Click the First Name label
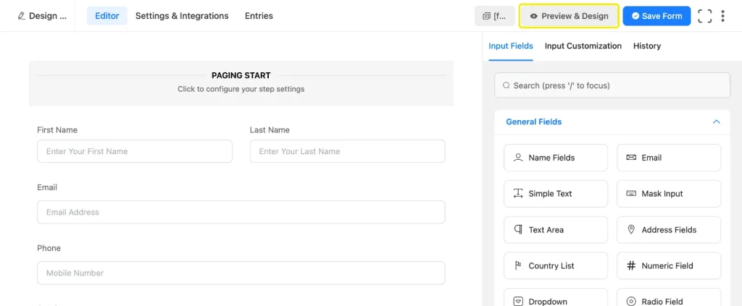742x306 pixels. (x=57, y=130)
